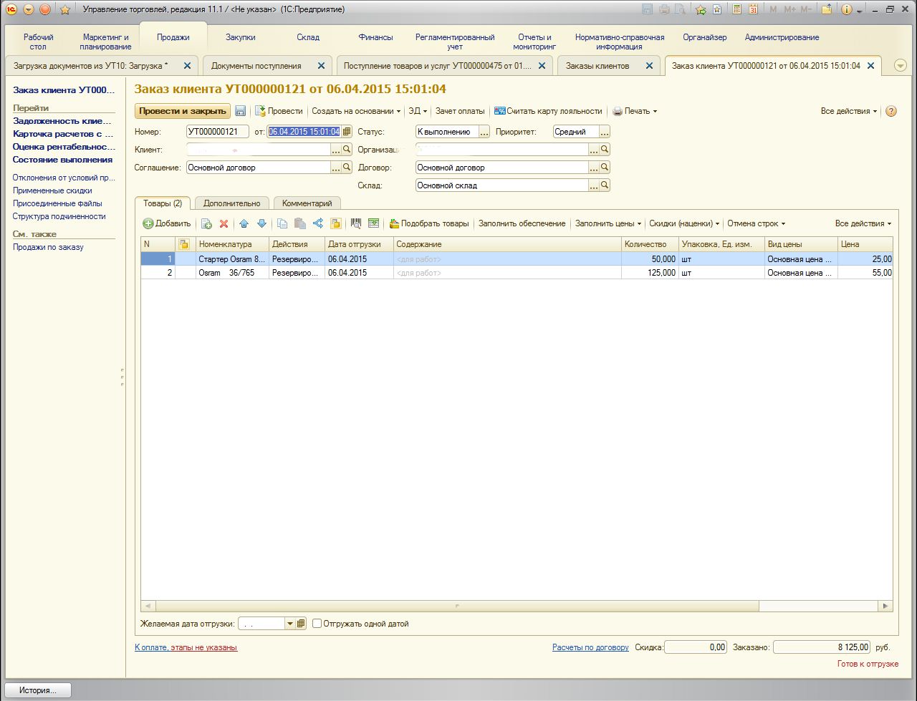This screenshot has height=701, width=917.
Task: Click the magnifier next to Склад field
Action: [x=605, y=185]
